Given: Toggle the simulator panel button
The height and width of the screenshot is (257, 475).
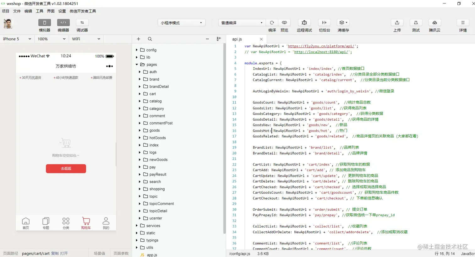Looking at the screenshot, I should click(x=45, y=23).
